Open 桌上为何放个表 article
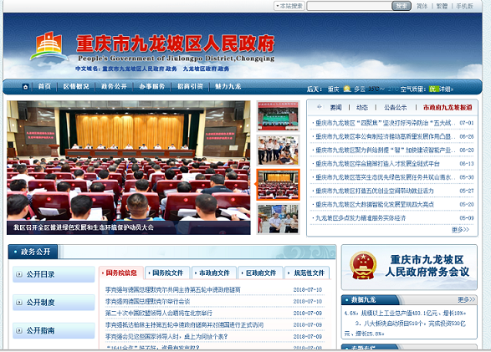Image resolution: width=491 pixels, height=352 pixels. point(166,337)
